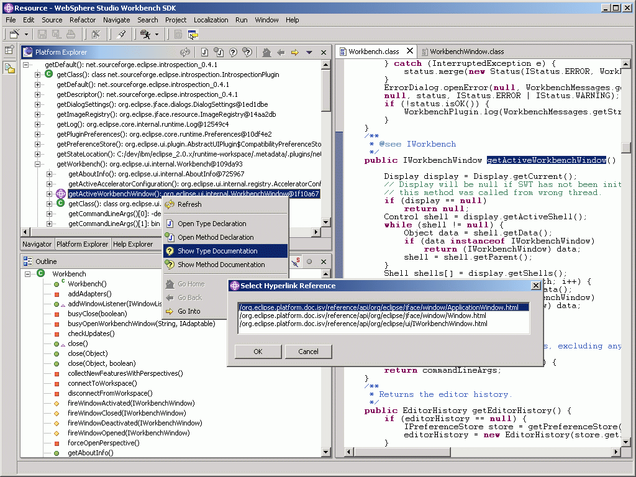The width and height of the screenshot is (636, 477).
Task: Click the Print toolbar icon
Action: tap(71, 35)
